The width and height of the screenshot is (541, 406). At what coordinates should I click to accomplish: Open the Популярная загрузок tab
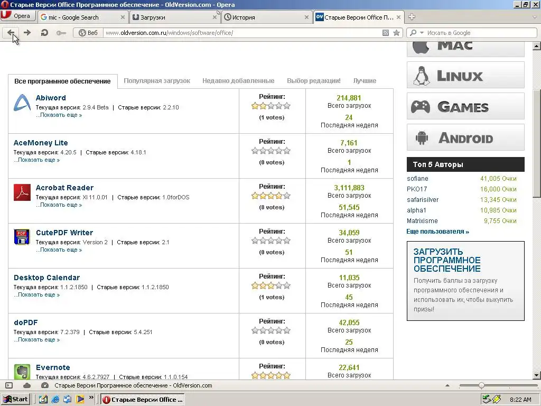coord(157,81)
